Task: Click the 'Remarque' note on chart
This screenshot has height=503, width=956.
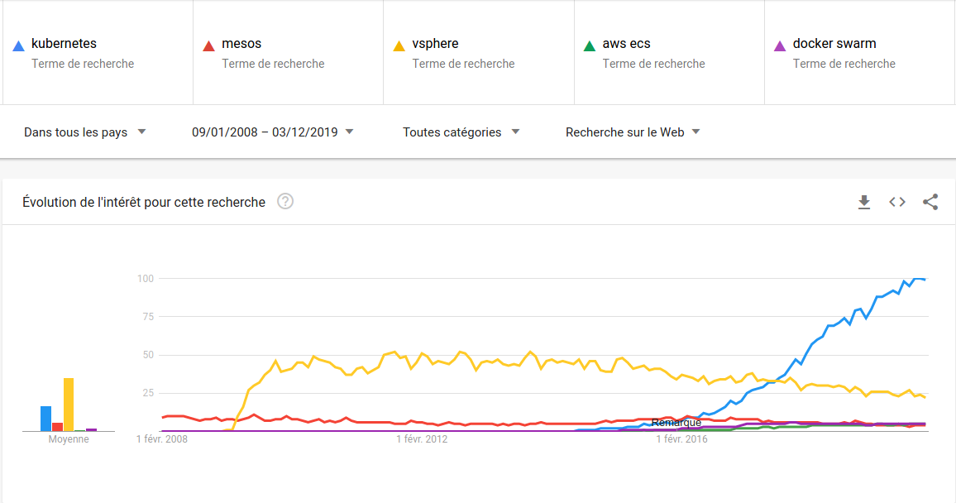Action: click(x=676, y=423)
